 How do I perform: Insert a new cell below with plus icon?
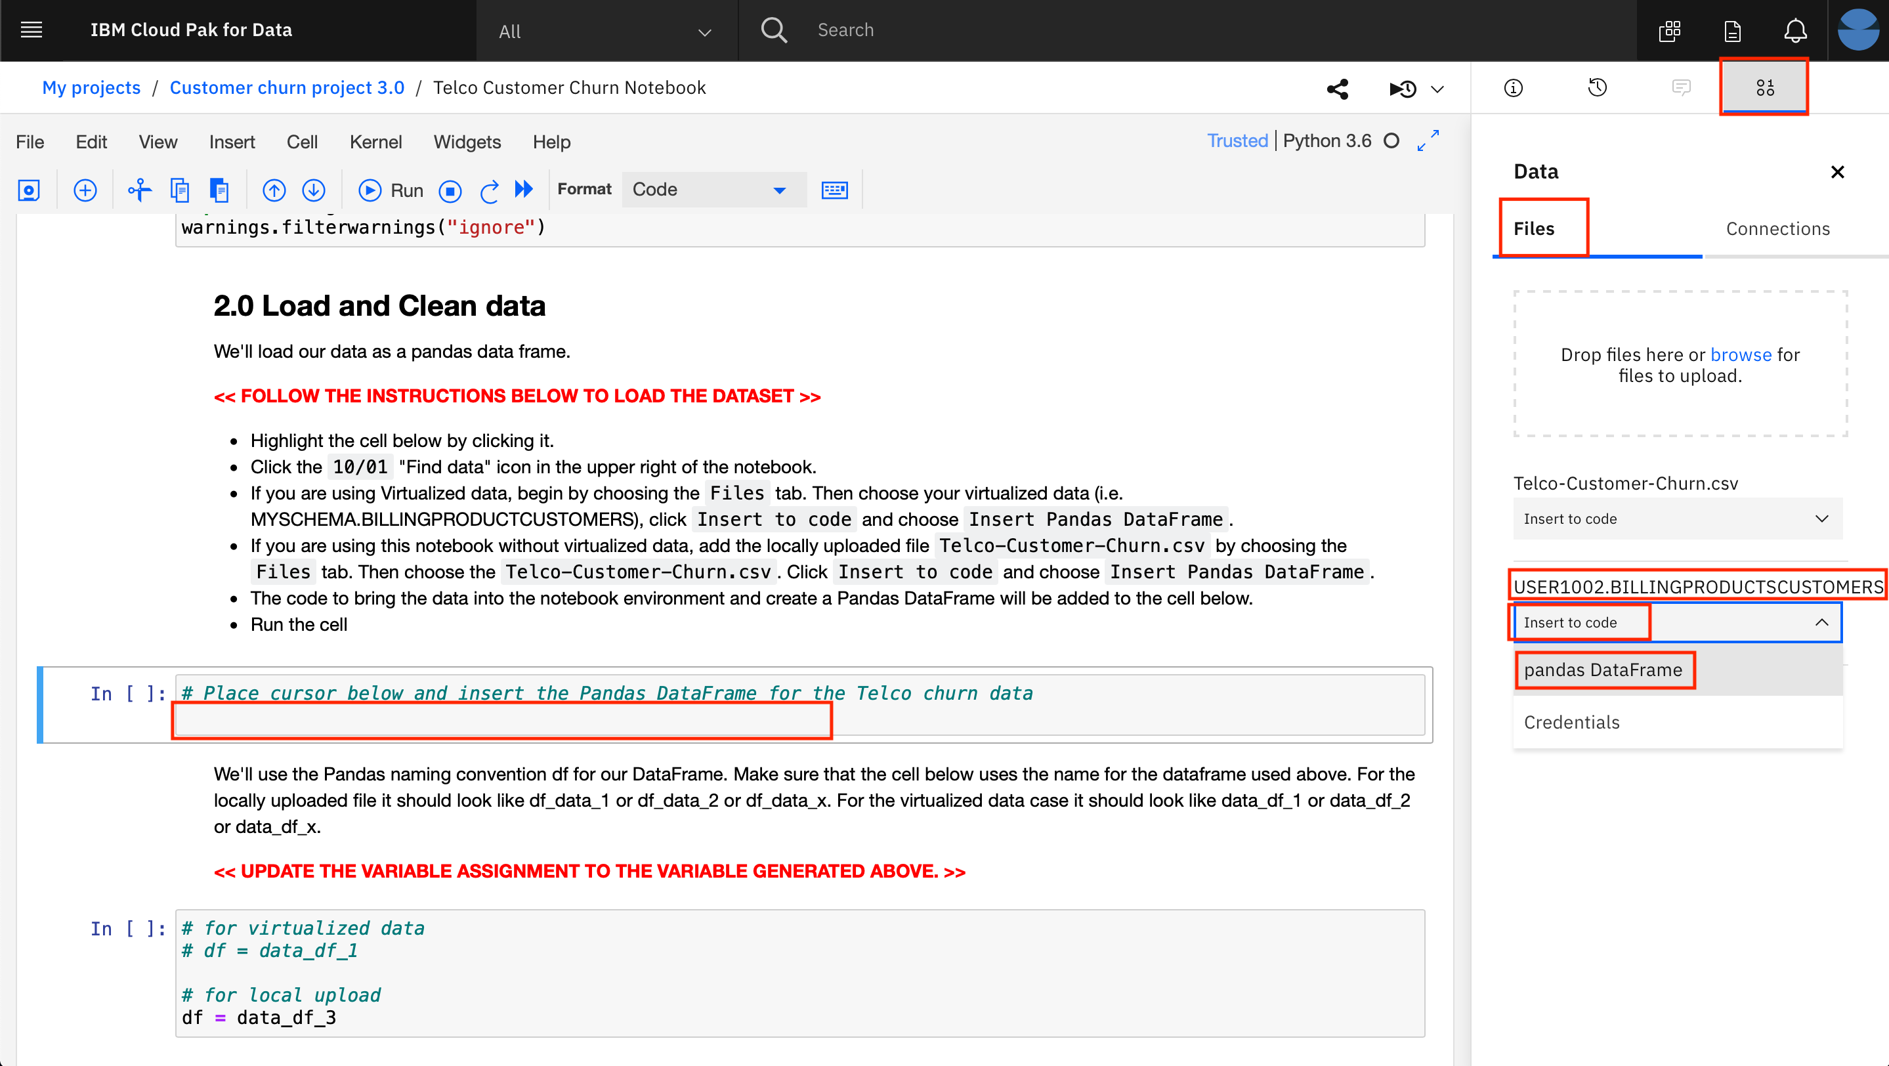(85, 190)
